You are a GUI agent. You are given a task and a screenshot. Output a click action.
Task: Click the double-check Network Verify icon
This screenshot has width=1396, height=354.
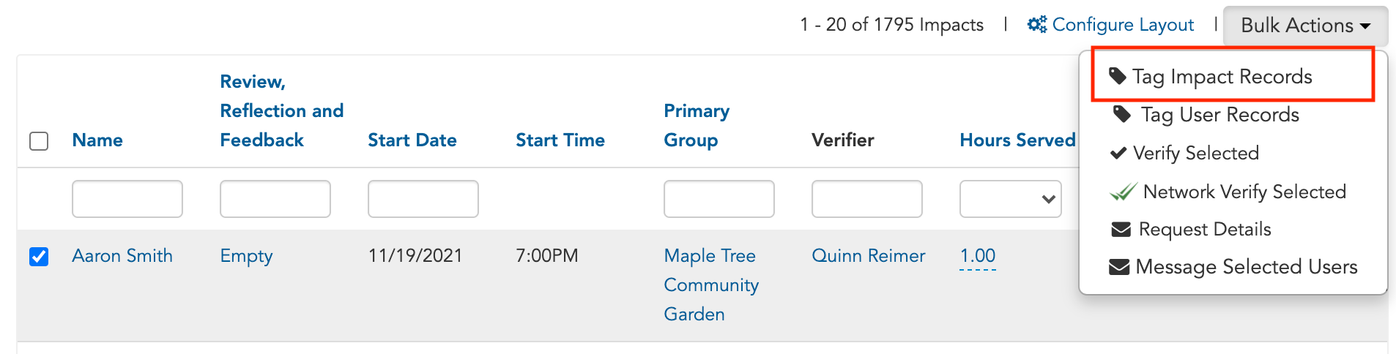coord(1124,192)
